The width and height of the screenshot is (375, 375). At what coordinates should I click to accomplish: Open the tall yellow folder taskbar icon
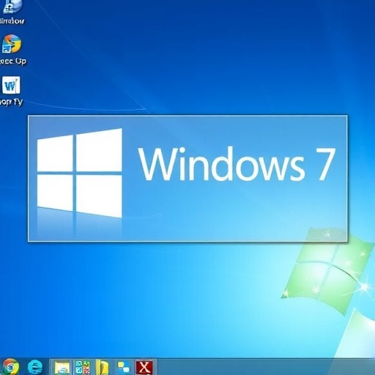(103, 367)
